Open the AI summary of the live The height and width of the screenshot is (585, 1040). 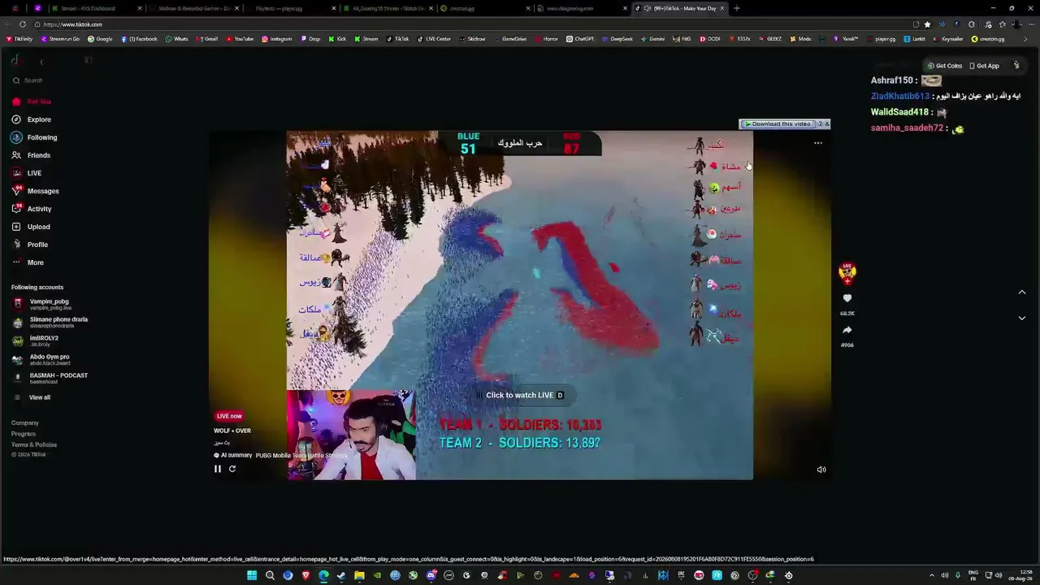click(233, 455)
